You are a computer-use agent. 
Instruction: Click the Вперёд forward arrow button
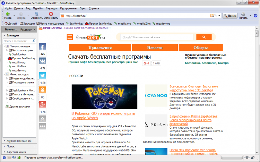click(x=21, y=16)
